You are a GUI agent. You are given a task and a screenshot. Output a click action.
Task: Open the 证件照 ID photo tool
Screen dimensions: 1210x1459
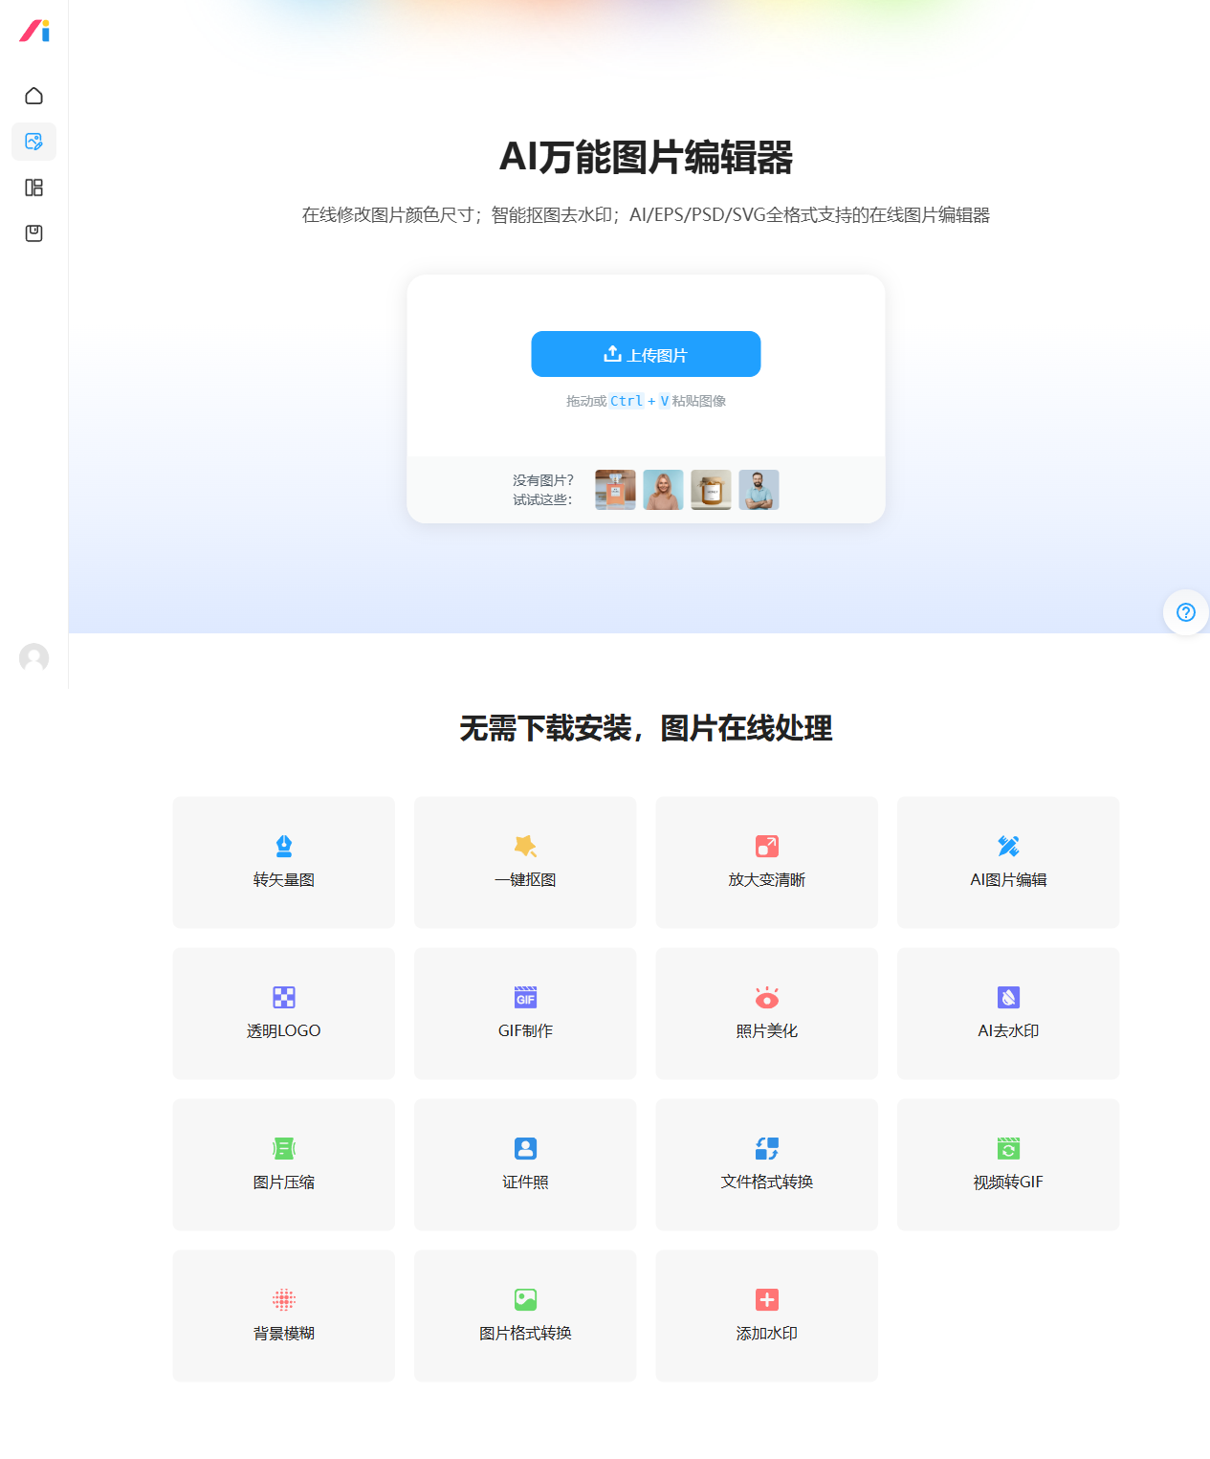click(x=525, y=1164)
